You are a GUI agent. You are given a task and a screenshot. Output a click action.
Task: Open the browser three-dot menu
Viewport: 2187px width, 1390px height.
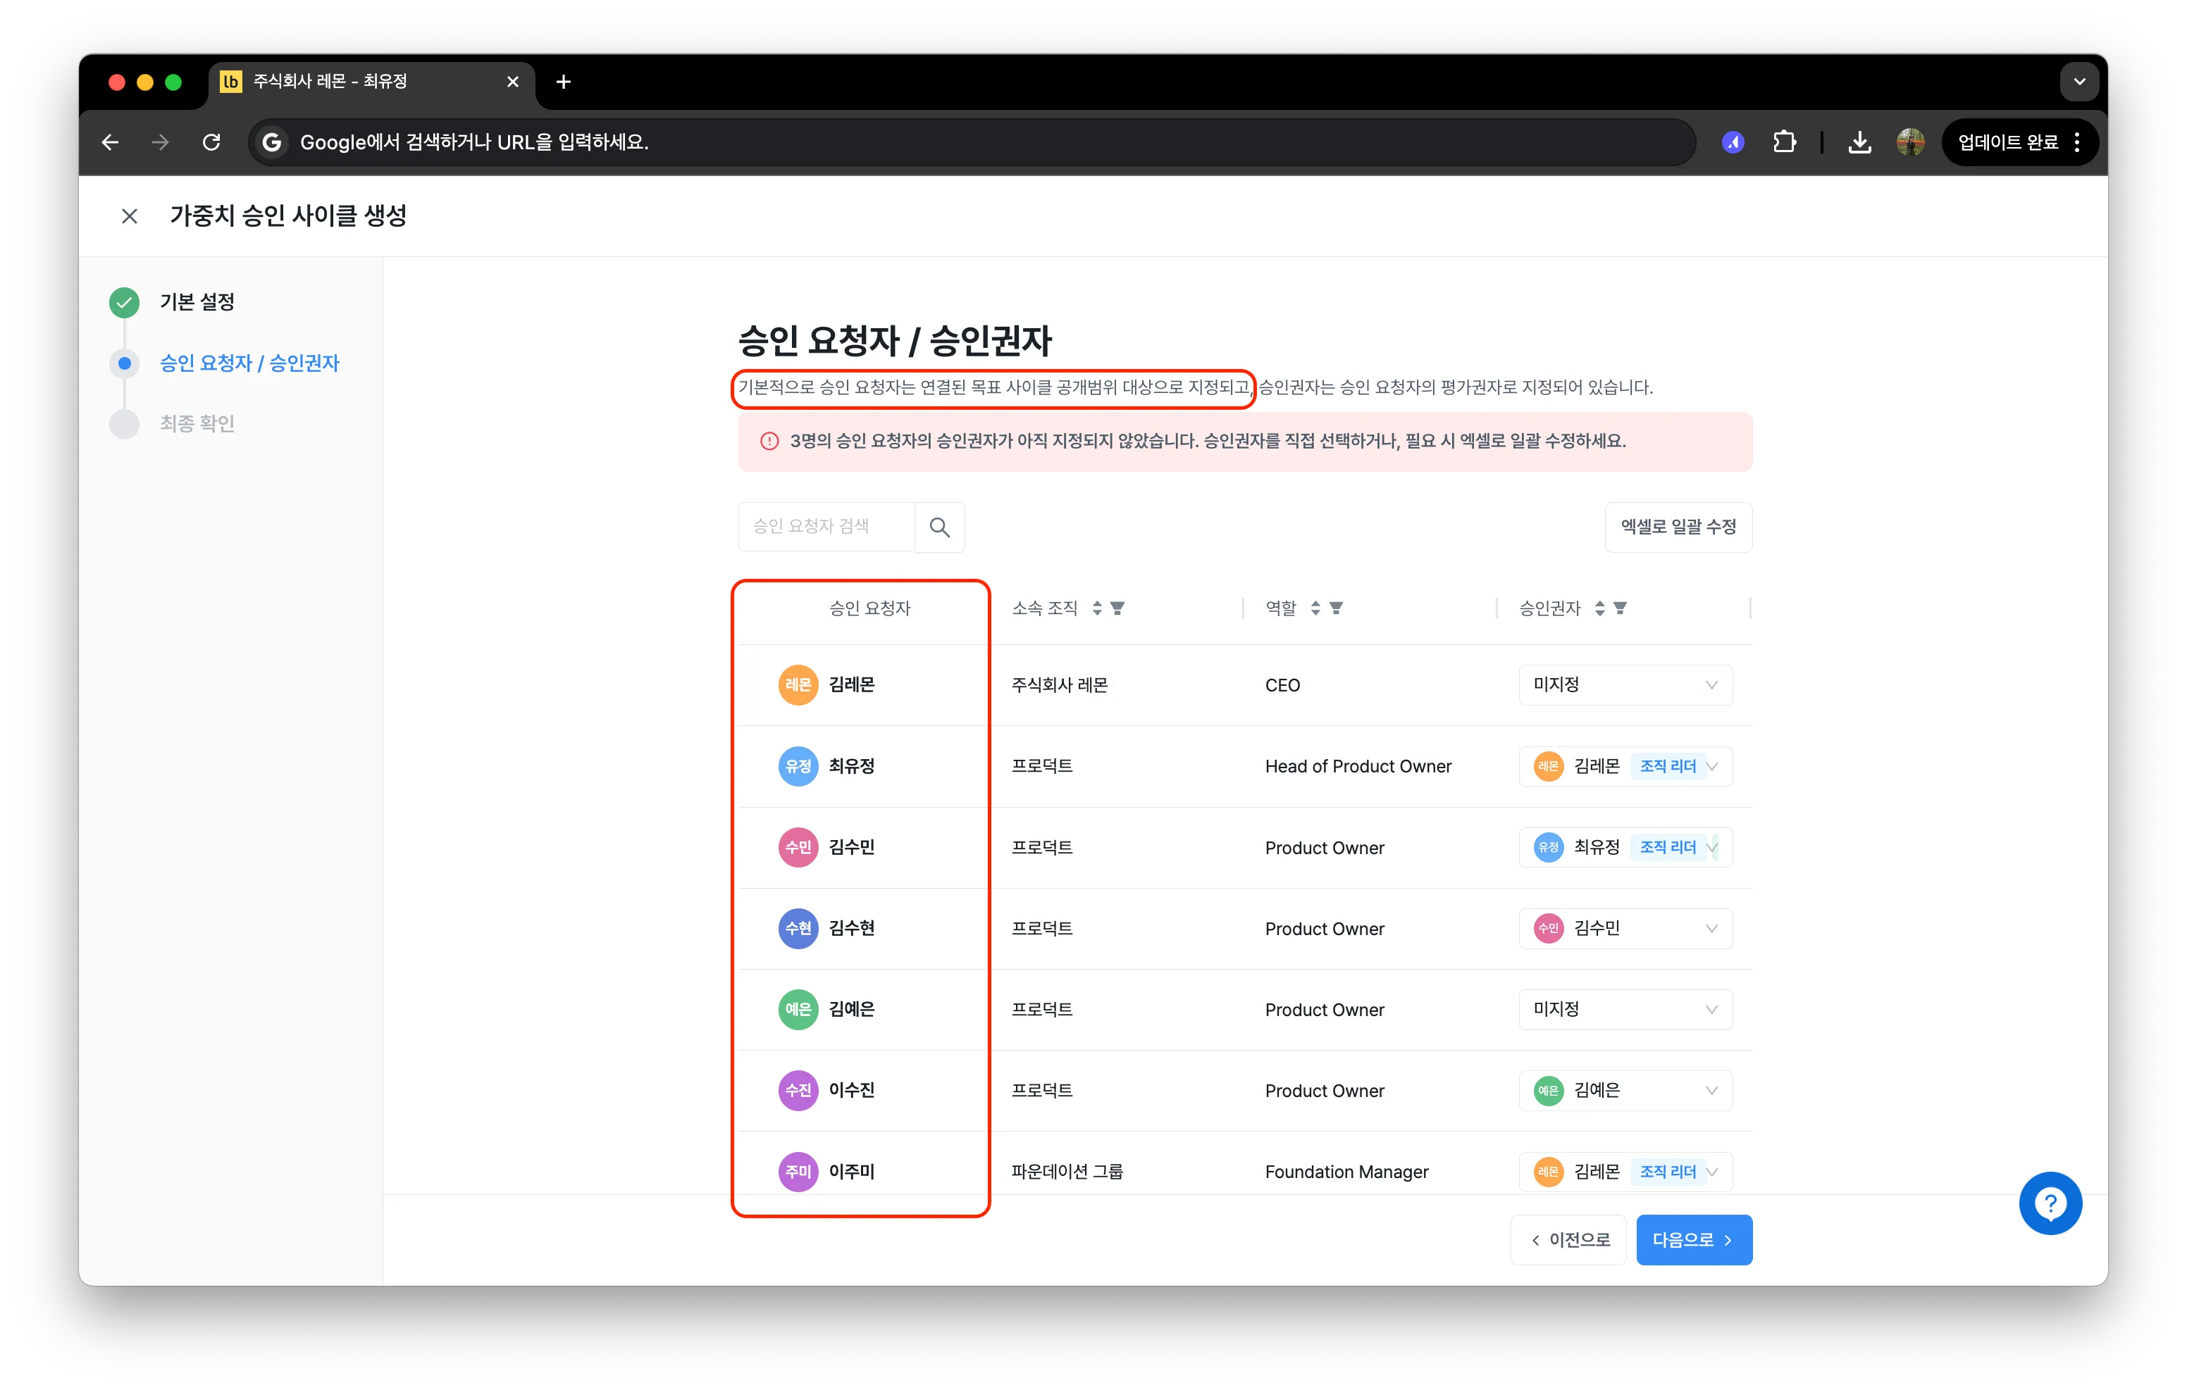(x=2077, y=142)
